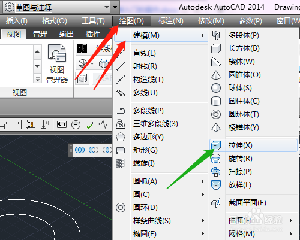The height and width of the screenshot is (240, 300).
Task: Open the quick access customize arrow
Action: pyautogui.click(x=115, y=7)
